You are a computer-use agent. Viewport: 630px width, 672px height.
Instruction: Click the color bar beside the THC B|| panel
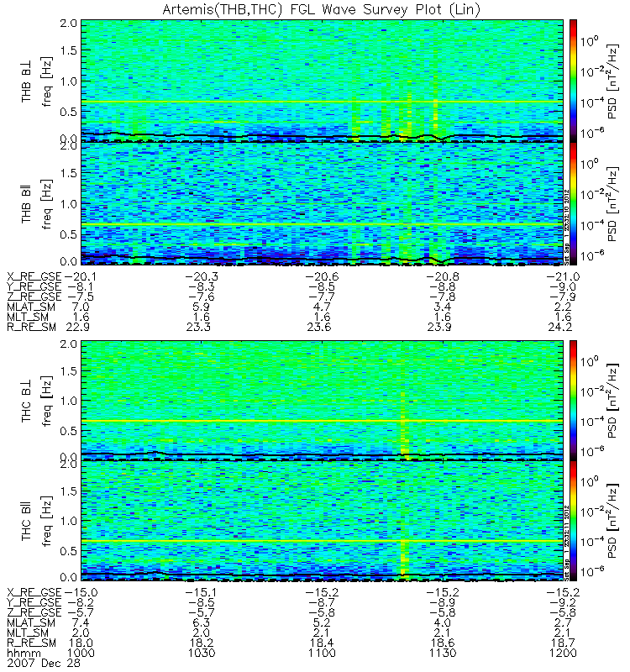click(573, 521)
